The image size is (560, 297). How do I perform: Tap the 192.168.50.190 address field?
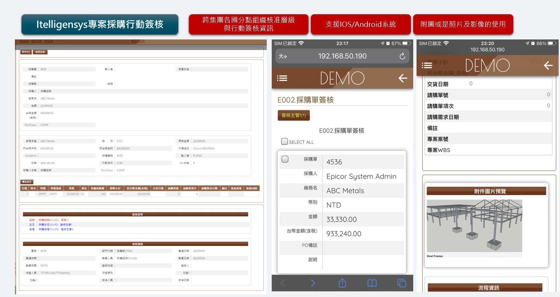point(342,56)
